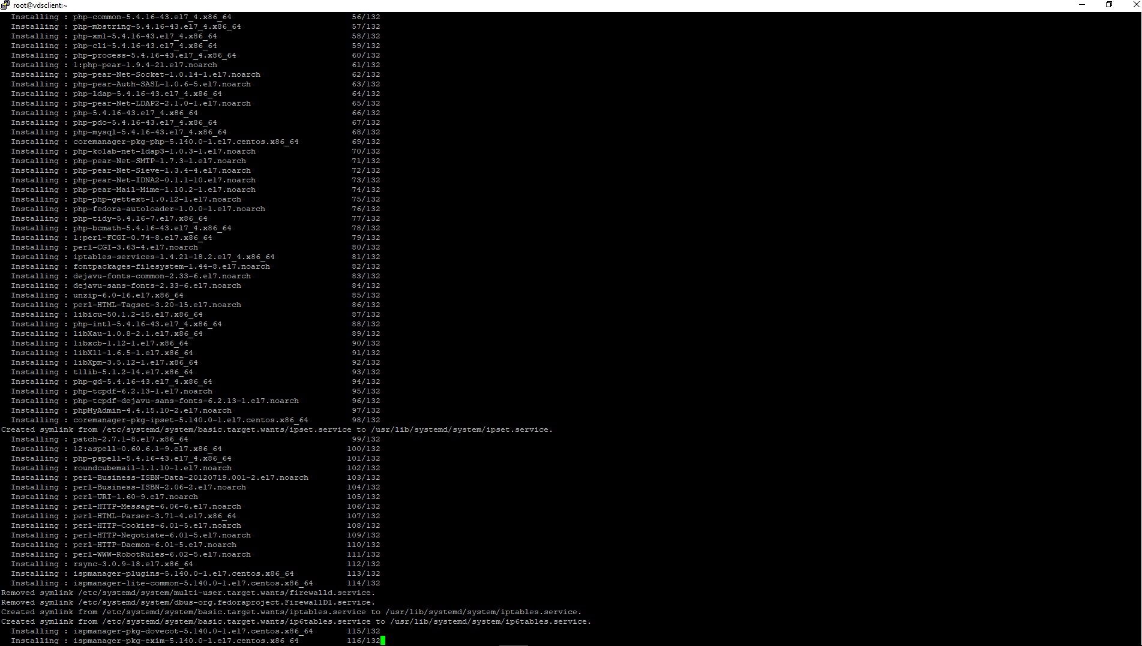Click php-fedora-autoloader-1.0.0-1.el7.noarch text
The width and height of the screenshot is (1142, 646).
click(169, 209)
